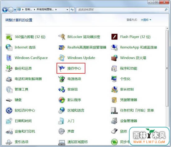Viewport: 171px width, 147px height.
Task: Open the 轻松访问中心 icon
Action: [x=9, y=110]
